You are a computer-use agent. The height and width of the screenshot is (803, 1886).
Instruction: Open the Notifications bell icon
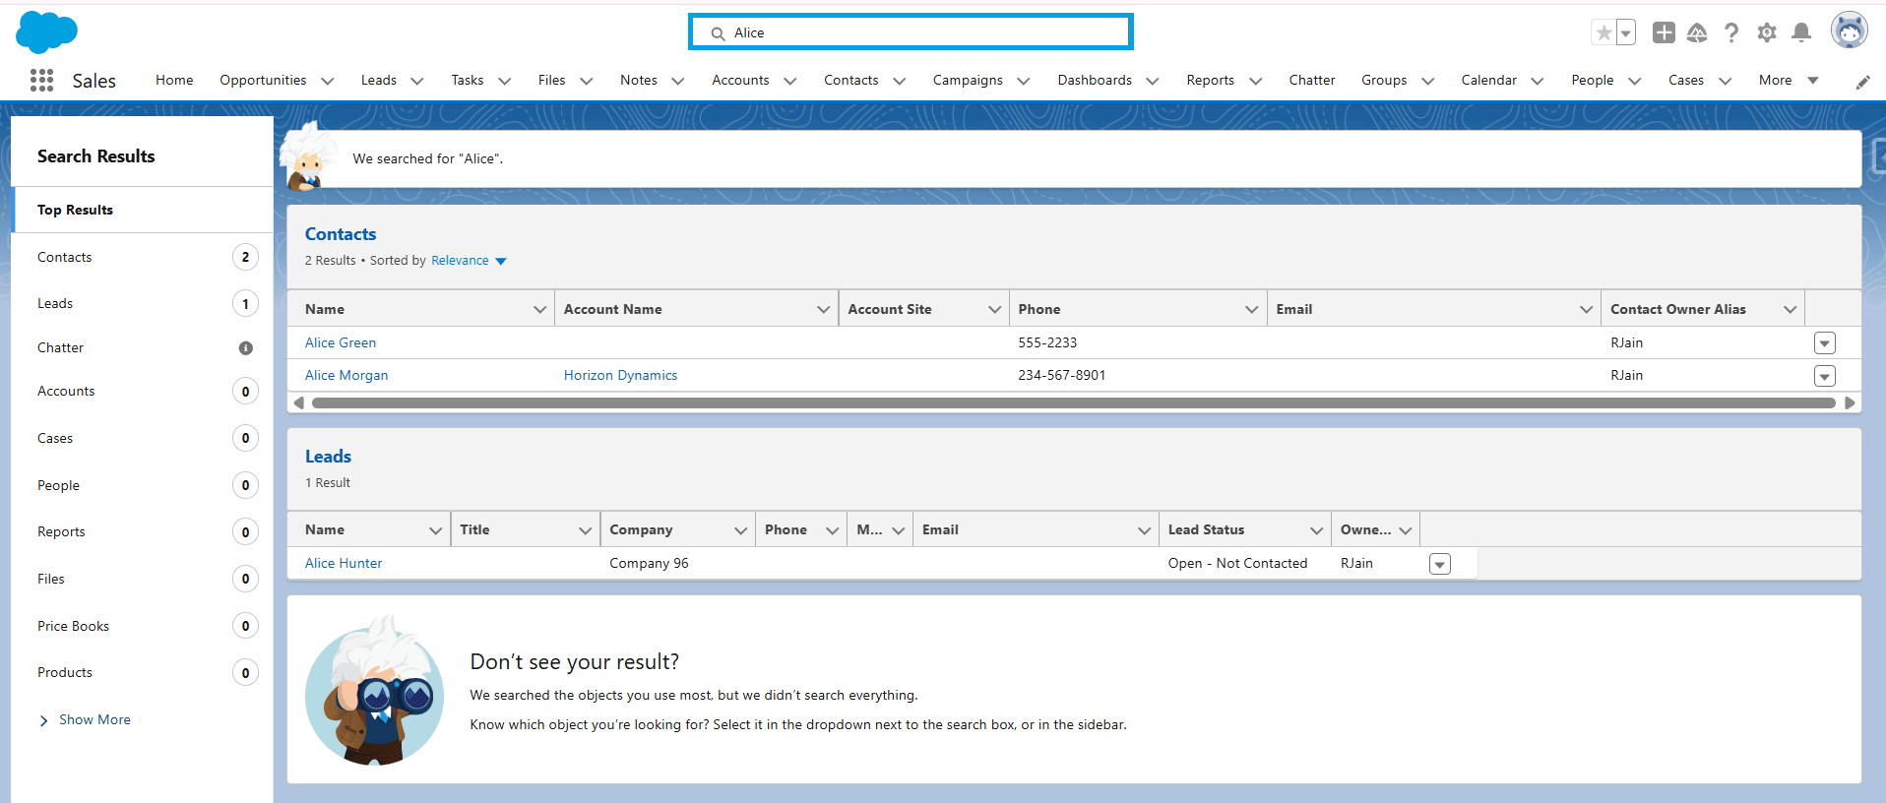click(x=1801, y=32)
